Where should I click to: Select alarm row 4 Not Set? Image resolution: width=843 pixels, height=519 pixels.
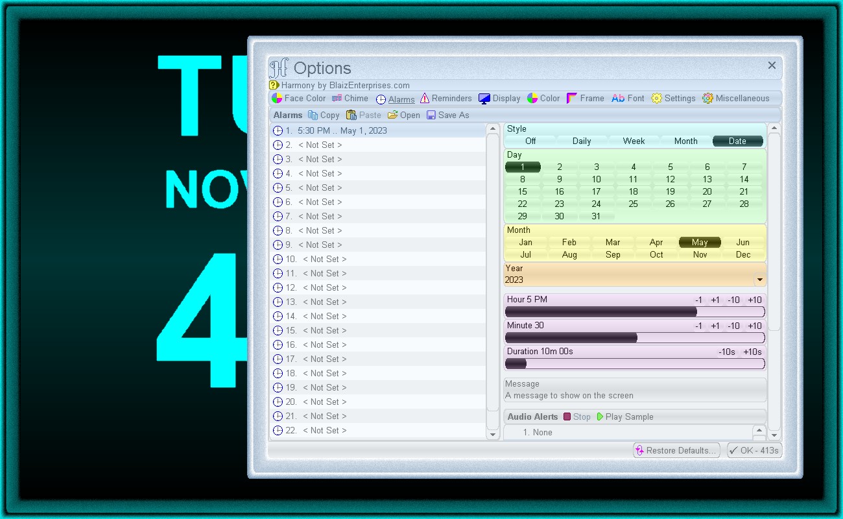pyautogui.click(x=377, y=173)
